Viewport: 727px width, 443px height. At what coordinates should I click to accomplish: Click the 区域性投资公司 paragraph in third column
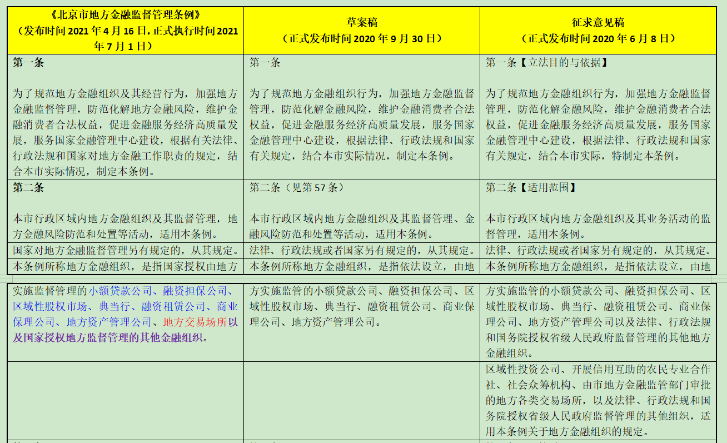pyautogui.click(x=597, y=400)
